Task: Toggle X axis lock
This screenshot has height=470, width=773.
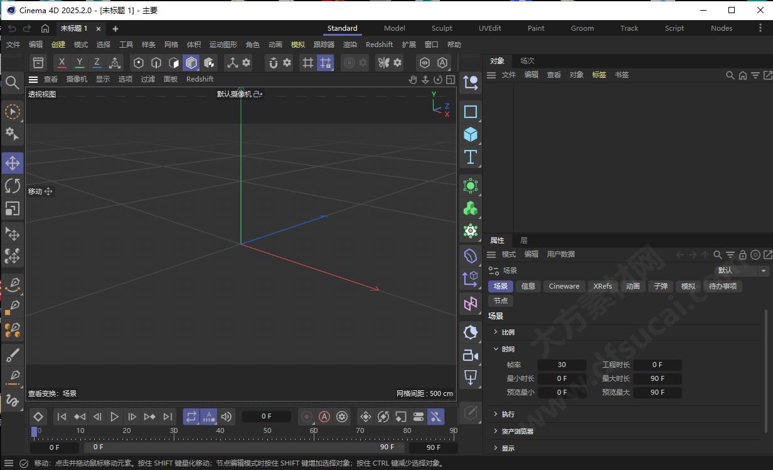Action: (x=61, y=63)
